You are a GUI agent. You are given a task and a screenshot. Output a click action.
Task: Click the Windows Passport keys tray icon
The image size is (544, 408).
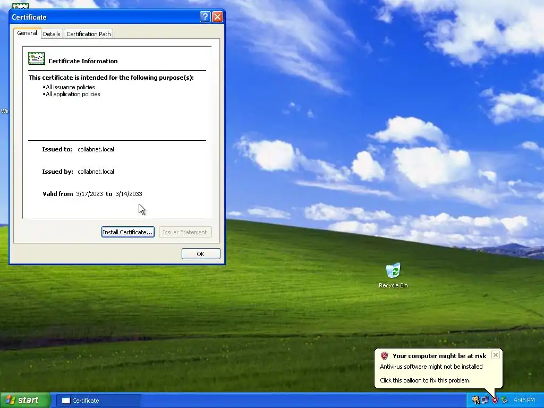click(475, 400)
